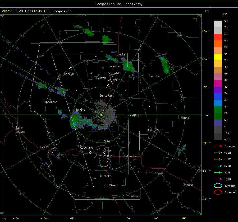Click the Calgary city label

point(103,155)
